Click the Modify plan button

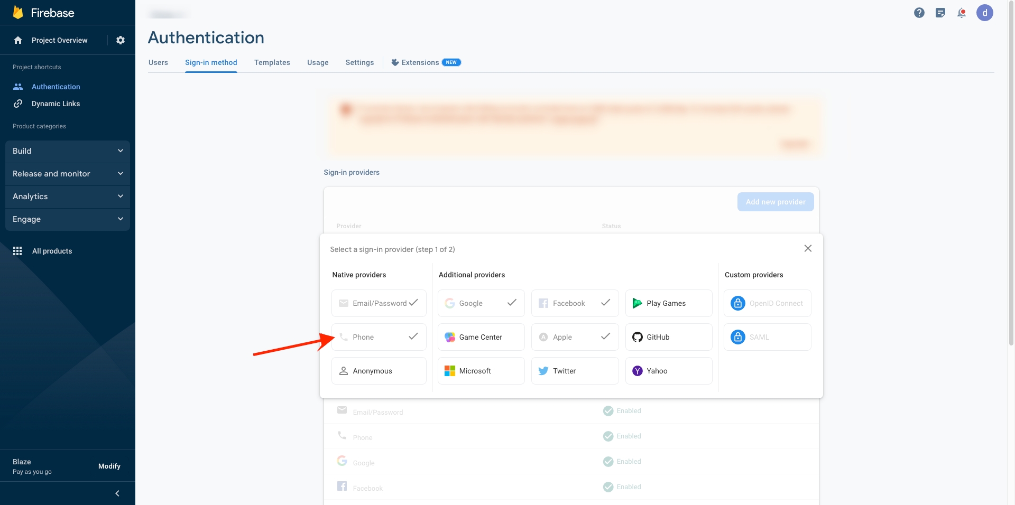click(x=109, y=466)
